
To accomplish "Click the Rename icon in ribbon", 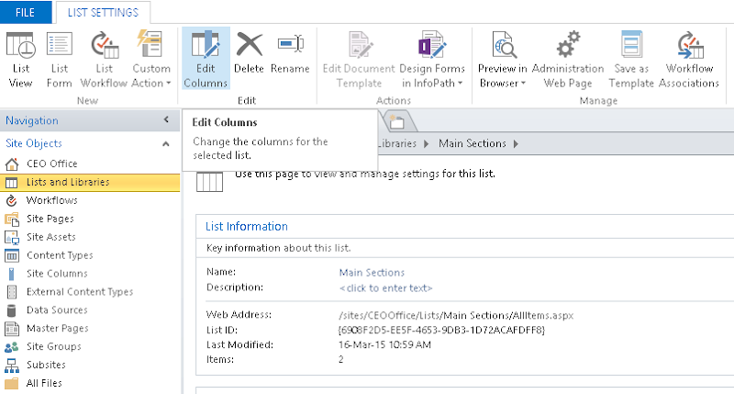I will click(x=290, y=45).
